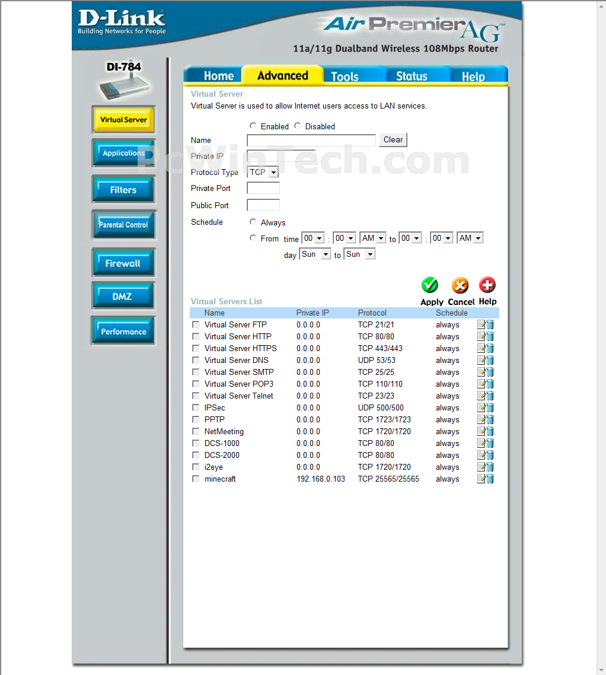606x675 pixels.
Task: Click the orange Cancel icon
Action: click(x=460, y=285)
